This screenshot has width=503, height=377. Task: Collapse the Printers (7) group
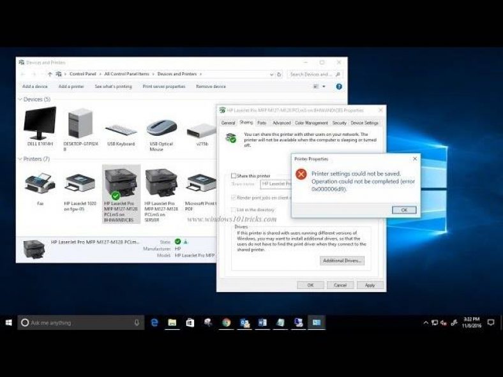[x=20, y=159]
